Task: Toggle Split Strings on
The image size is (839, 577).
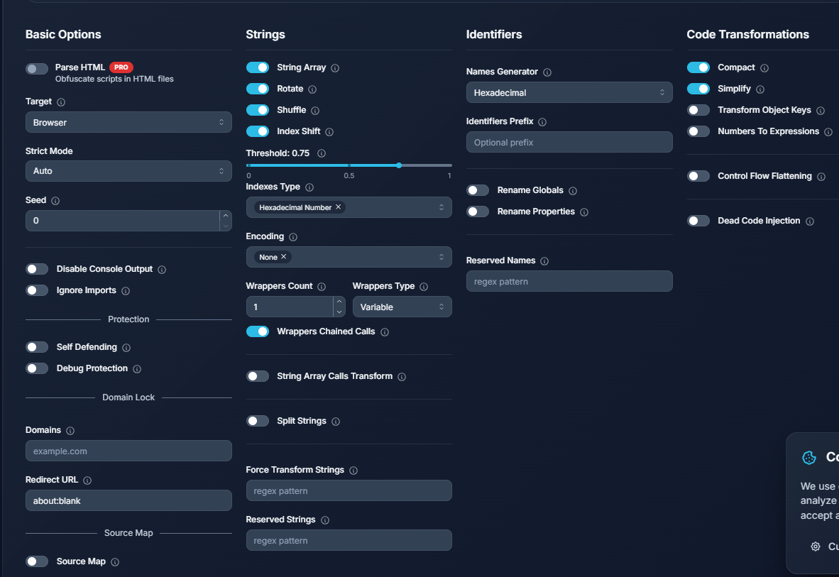Action: pos(258,421)
